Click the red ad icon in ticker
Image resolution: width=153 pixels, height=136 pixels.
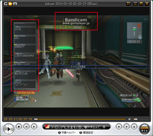(x=47, y=126)
